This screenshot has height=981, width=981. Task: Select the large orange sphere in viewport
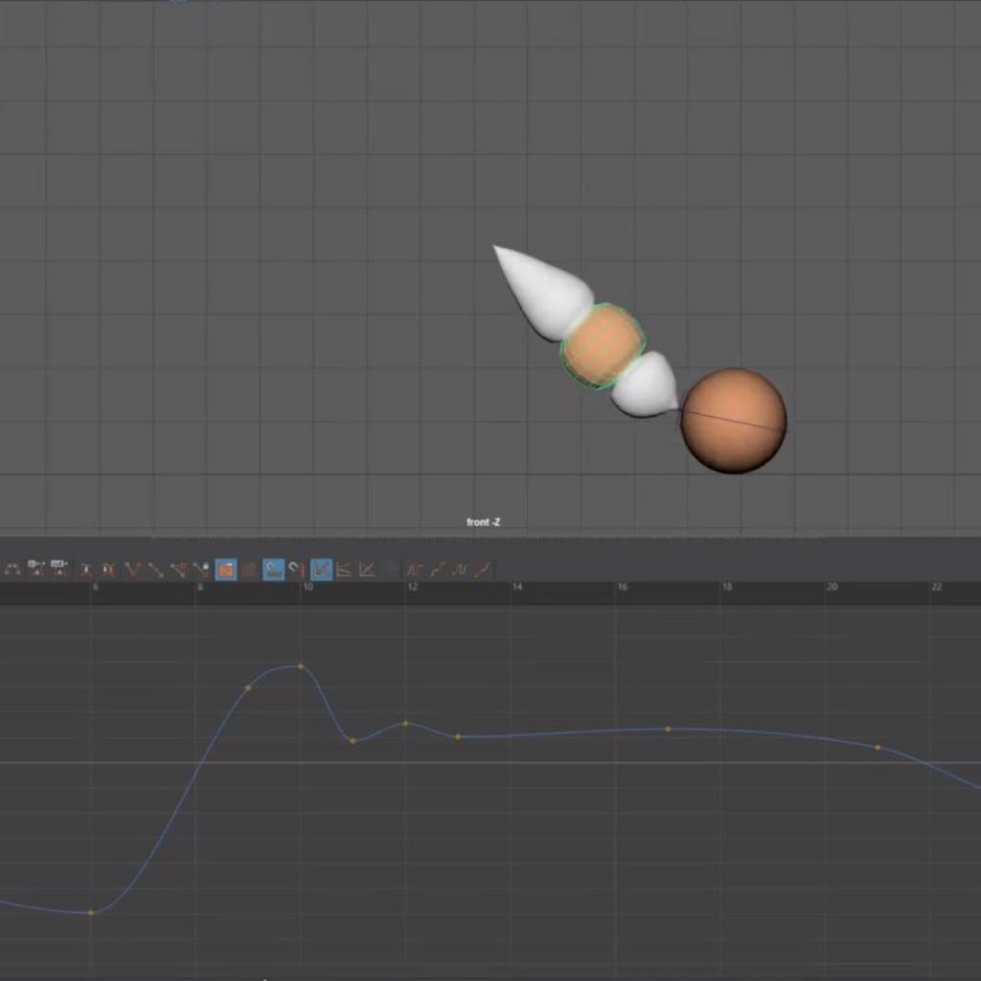(x=733, y=421)
